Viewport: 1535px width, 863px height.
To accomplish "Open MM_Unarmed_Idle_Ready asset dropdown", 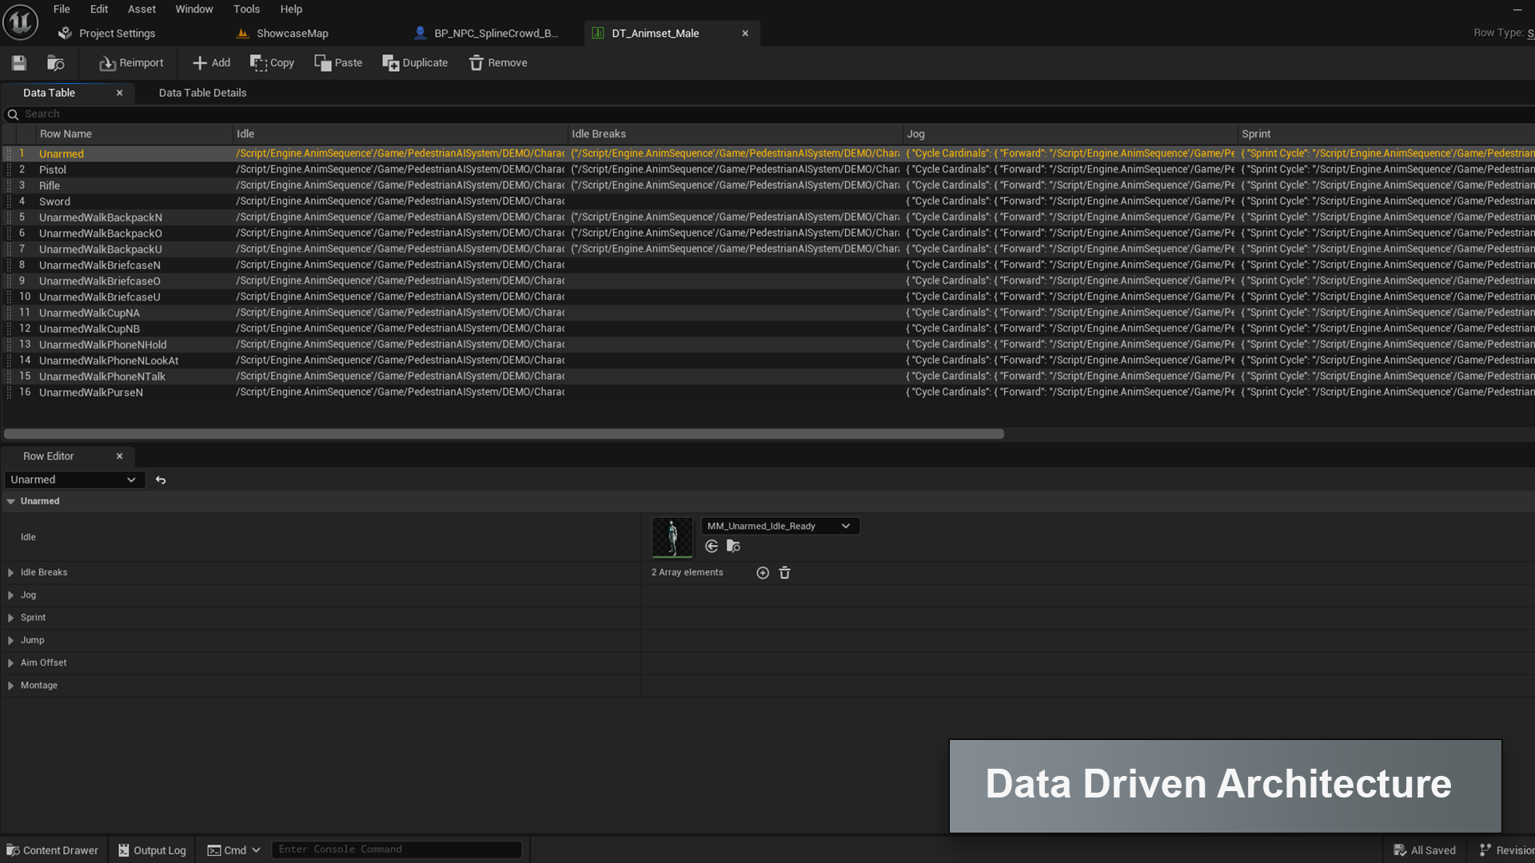I will tap(779, 526).
